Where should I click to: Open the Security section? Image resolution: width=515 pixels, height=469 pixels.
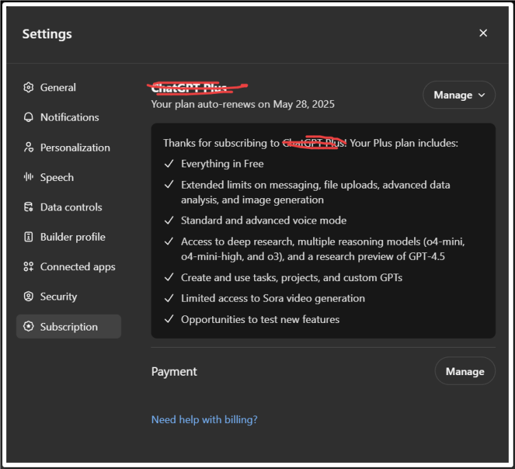(69, 296)
